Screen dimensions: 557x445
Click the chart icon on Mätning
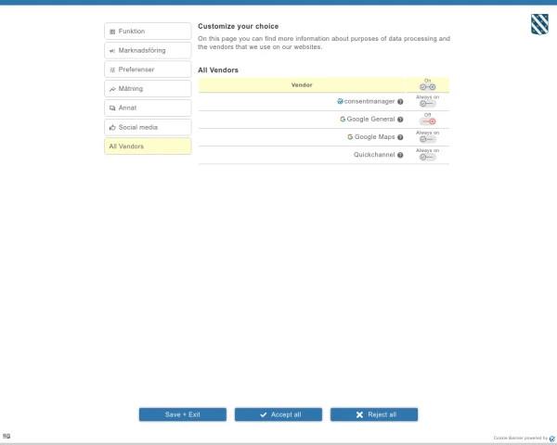(x=112, y=89)
